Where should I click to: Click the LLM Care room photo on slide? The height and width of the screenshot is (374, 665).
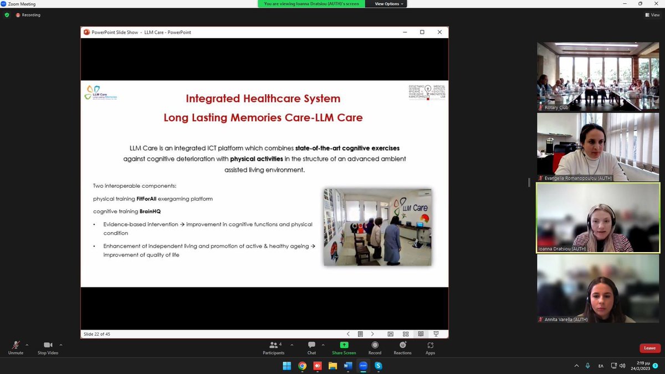377,227
